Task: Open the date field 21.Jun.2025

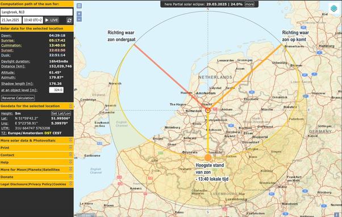Action: [11, 20]
